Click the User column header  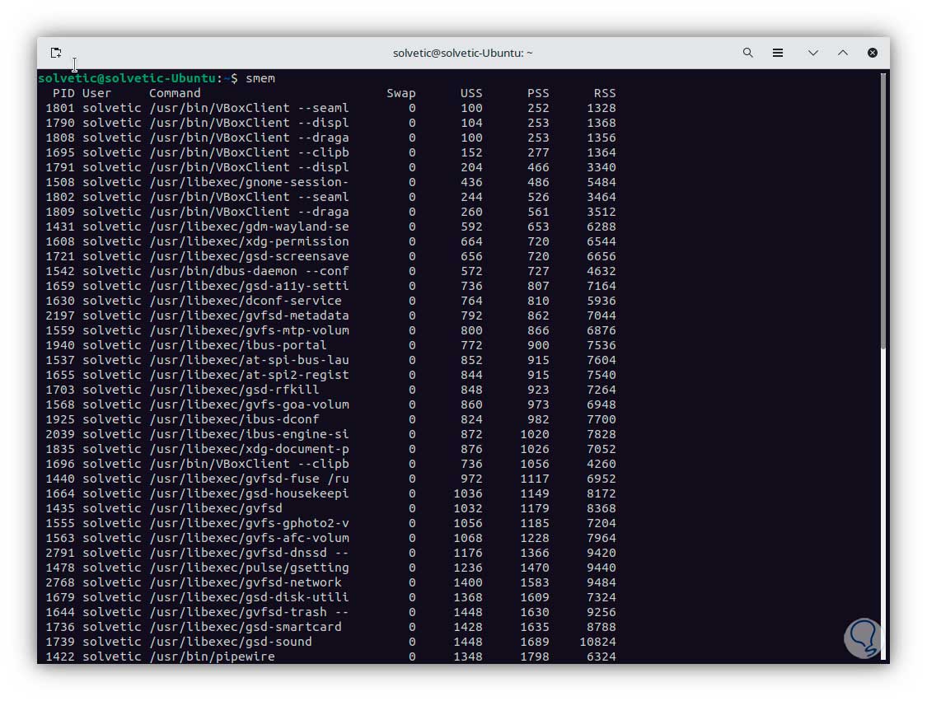[x=96, y=93]
